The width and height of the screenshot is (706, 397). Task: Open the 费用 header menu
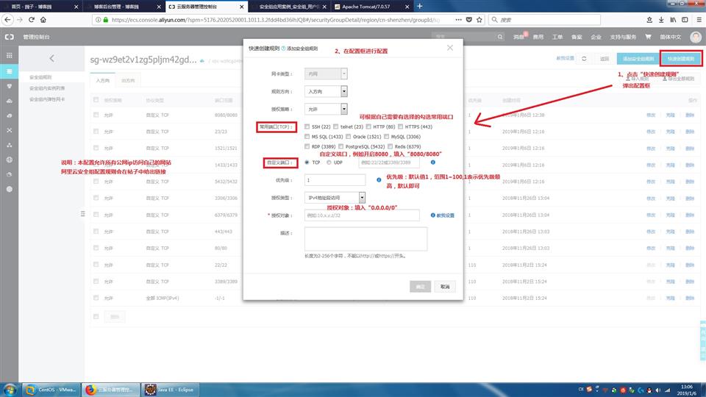point(538,37)
